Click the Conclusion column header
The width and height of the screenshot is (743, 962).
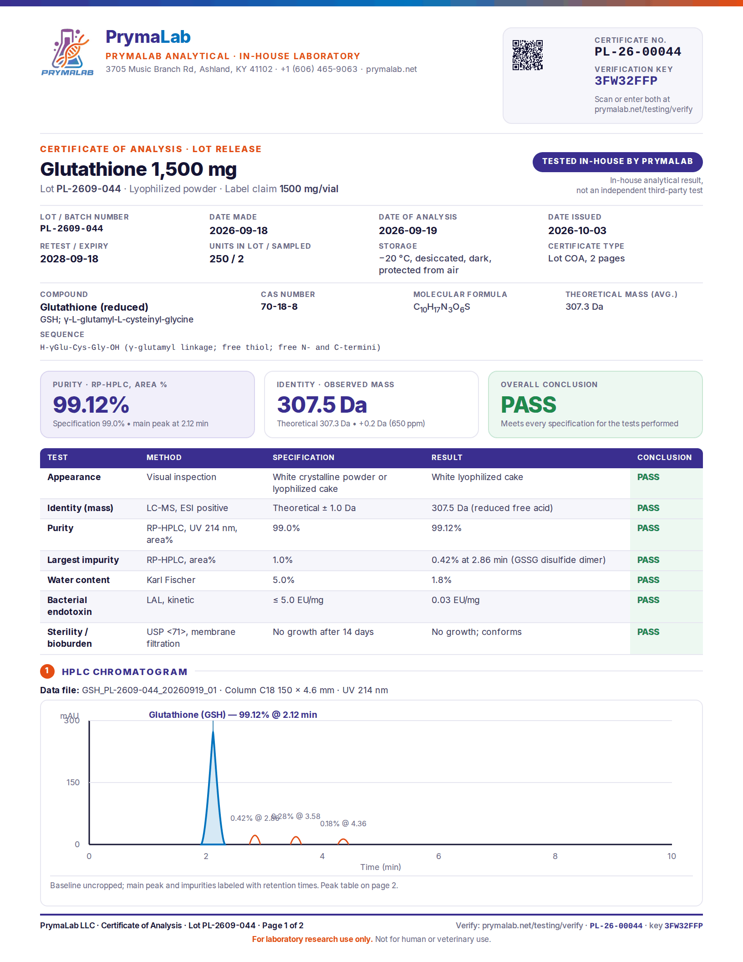tap(664, 457)
